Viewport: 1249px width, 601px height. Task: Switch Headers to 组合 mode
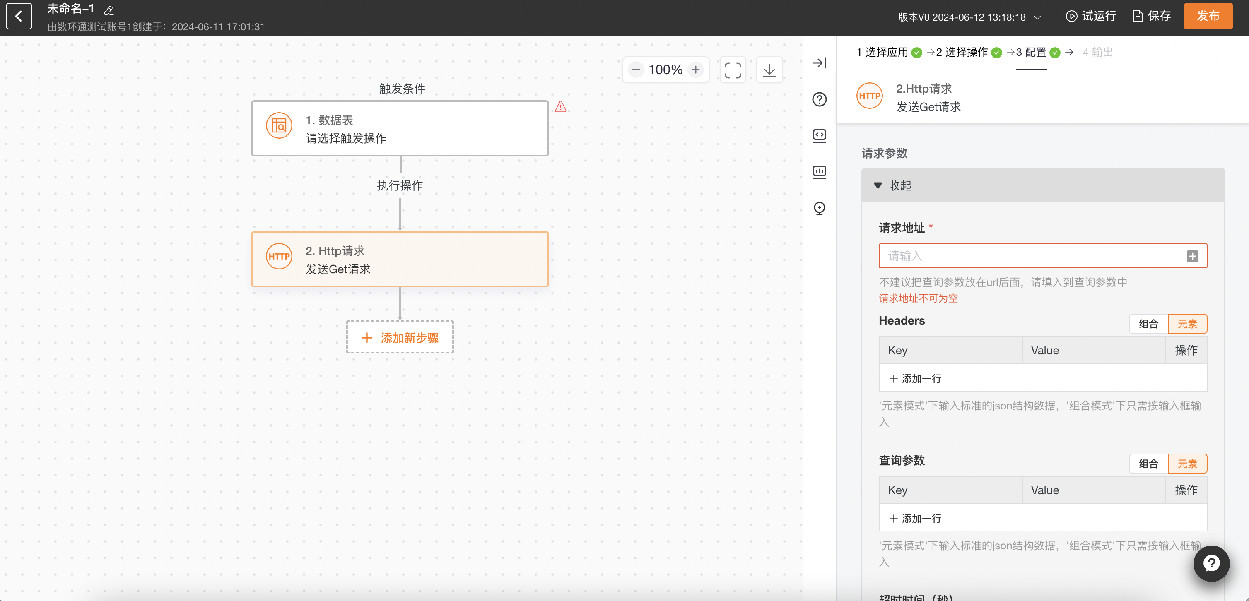pos(1148,324)
